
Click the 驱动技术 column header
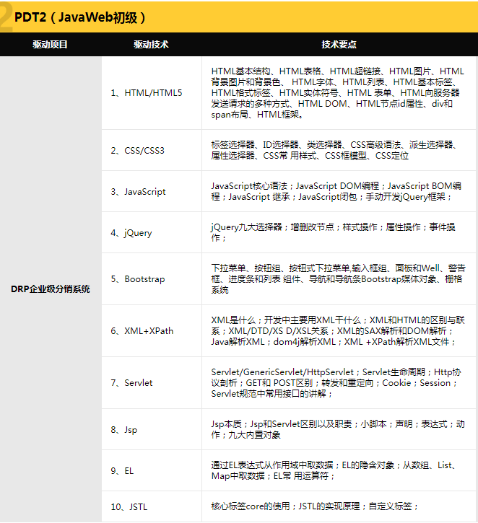click(x=151, y=45)
